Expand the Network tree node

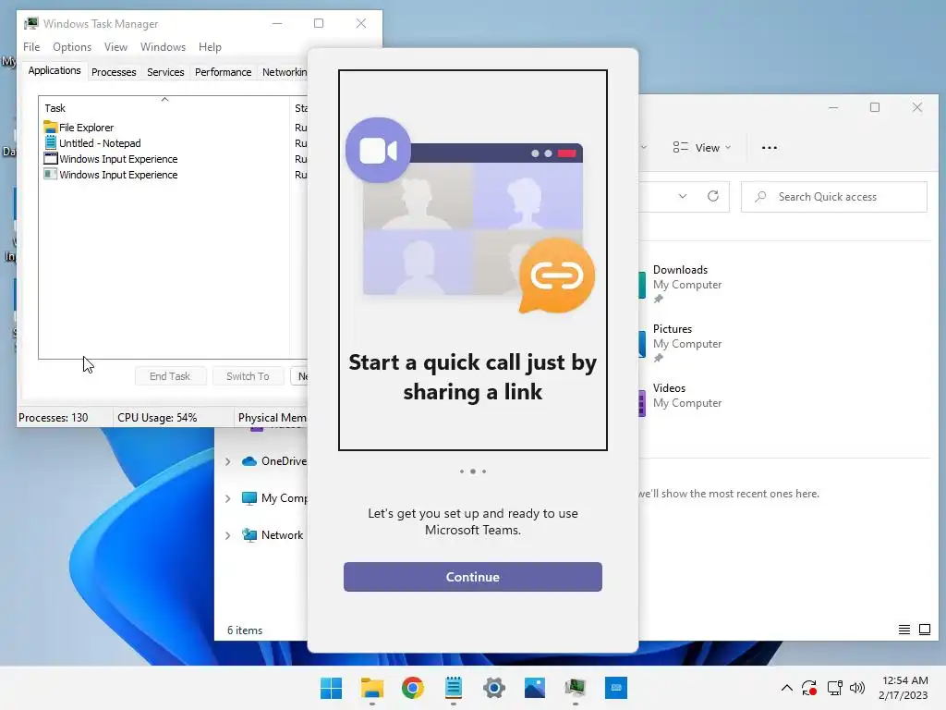(228, 535)
